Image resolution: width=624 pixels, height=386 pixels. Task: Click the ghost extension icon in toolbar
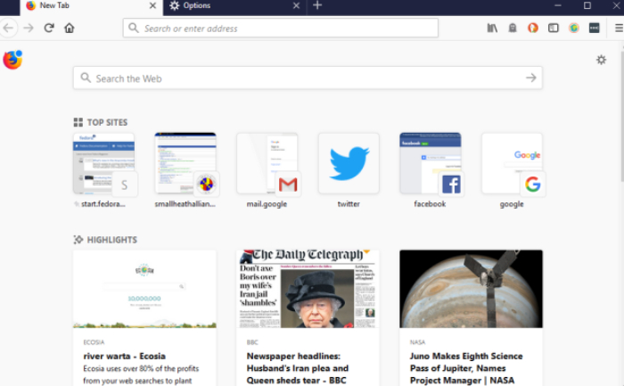[513, 28]
